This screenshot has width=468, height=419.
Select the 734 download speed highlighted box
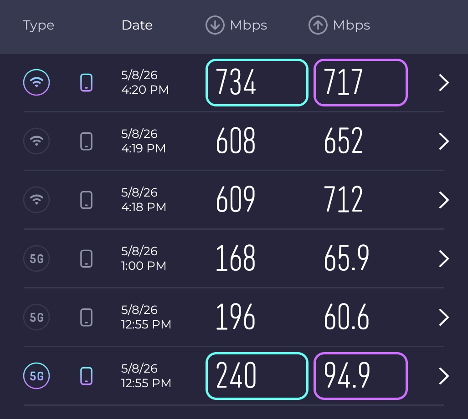[x=257, y=82]
